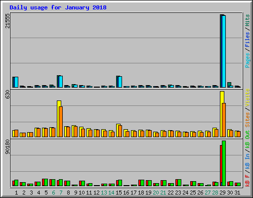Click the 90180 y-axis value
253x198 pixels.
[x=7, y=147]
